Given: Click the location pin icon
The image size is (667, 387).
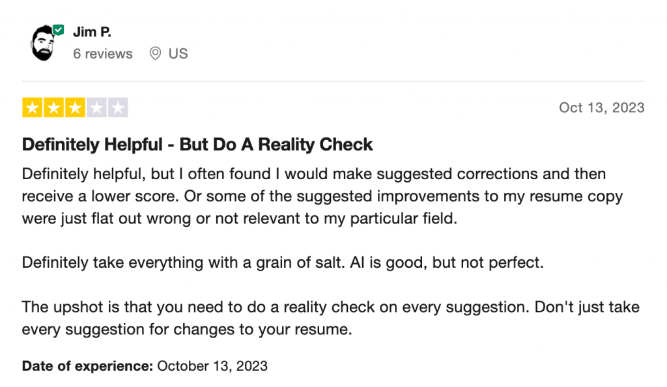Looking at the screenshot, I should pos(155,54).
